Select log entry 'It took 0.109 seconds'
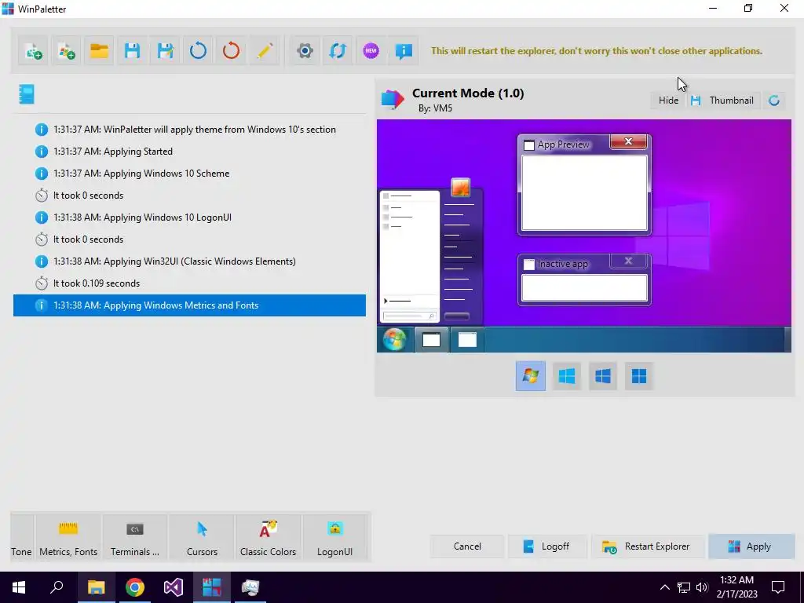 189,283
